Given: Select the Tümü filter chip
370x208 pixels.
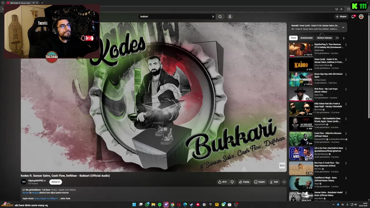Looking at the screenshot, I should 293,38.
